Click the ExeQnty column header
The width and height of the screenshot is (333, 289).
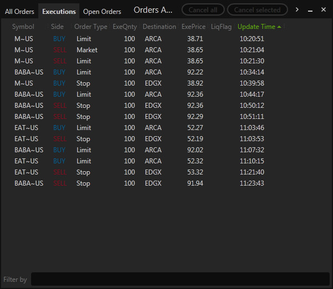pos(124,27)
